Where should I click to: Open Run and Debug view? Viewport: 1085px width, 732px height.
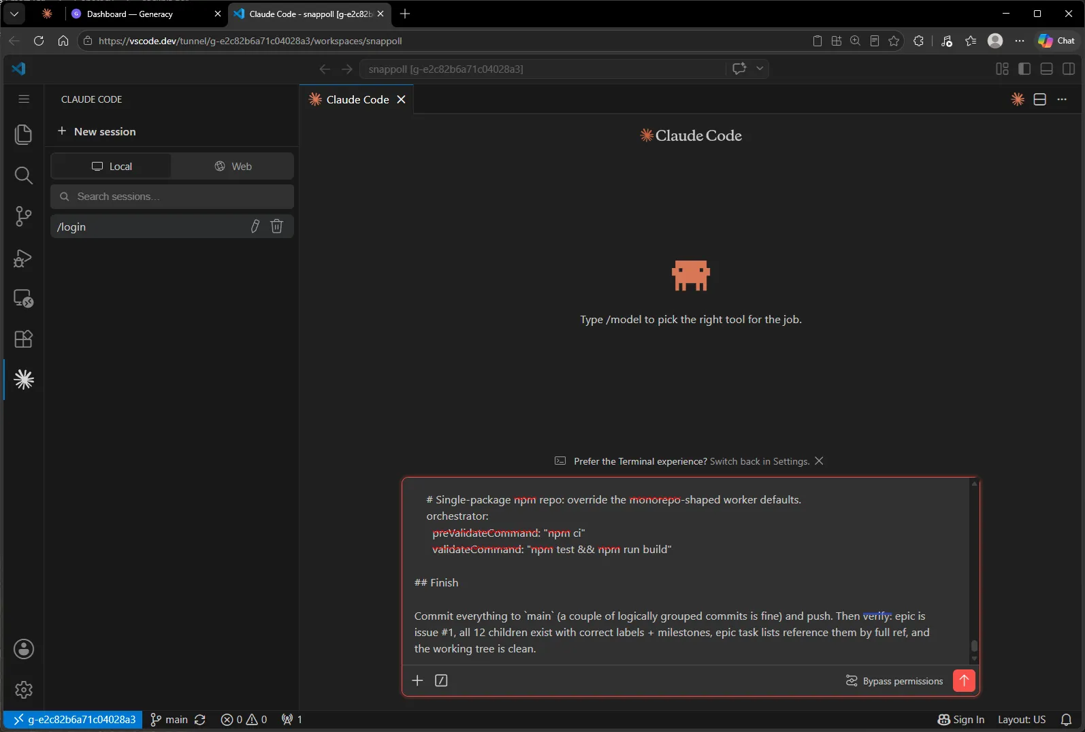click(x=23, y=258)
